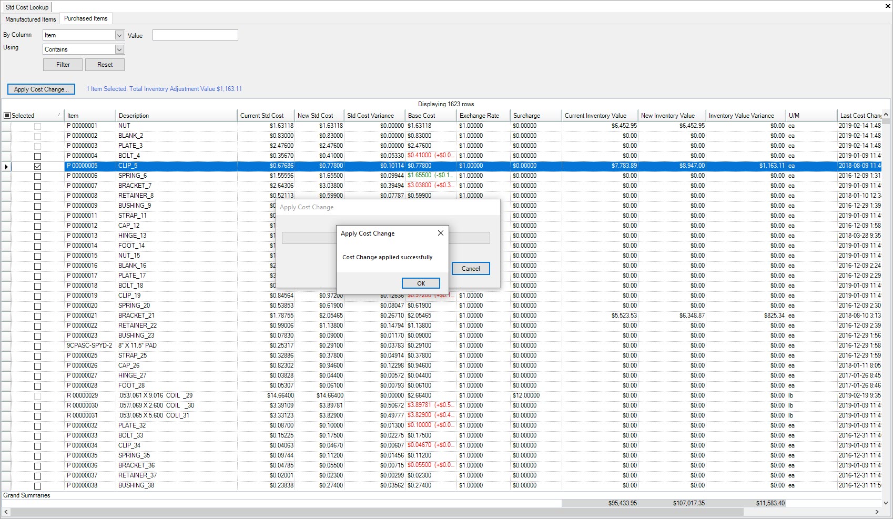Screen dimensions: 893x519
Task: Uncheck the checkbox for P 00000005
Action: [x=37, y=166]
